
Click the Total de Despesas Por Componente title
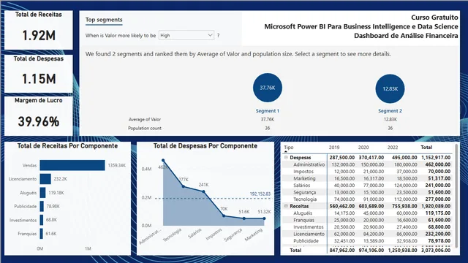205,146
